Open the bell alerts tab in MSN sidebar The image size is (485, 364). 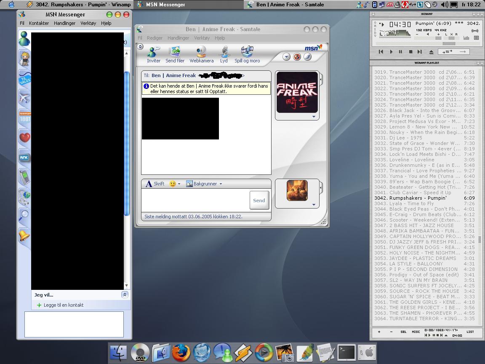(x=24, y=236)
